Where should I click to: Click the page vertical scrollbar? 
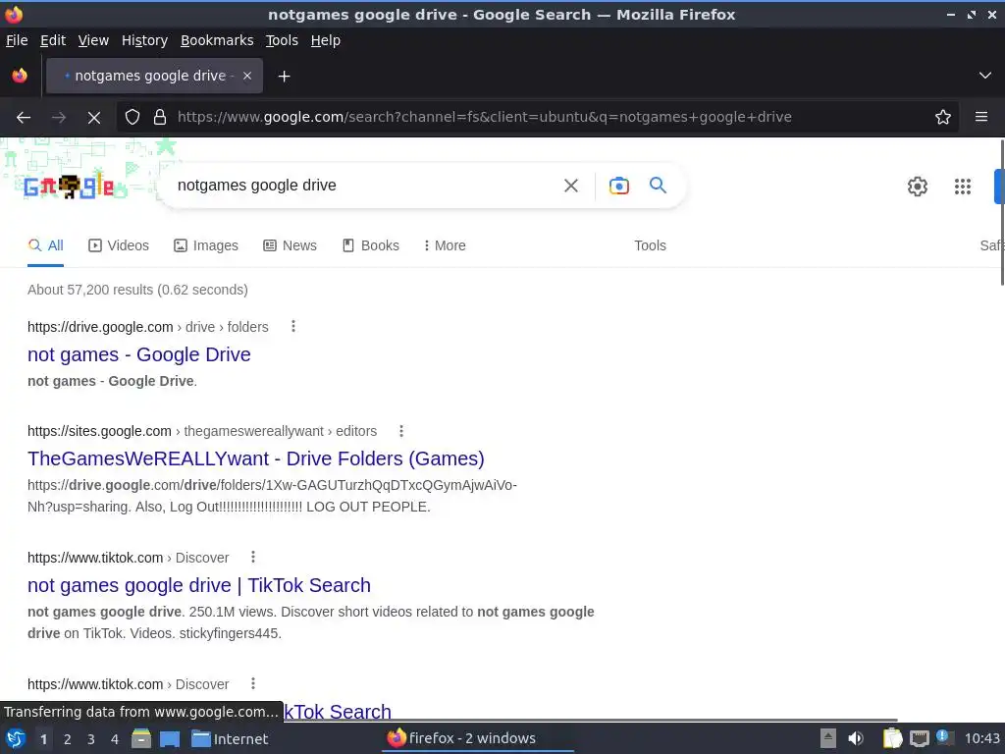(x=1001, y=213)
